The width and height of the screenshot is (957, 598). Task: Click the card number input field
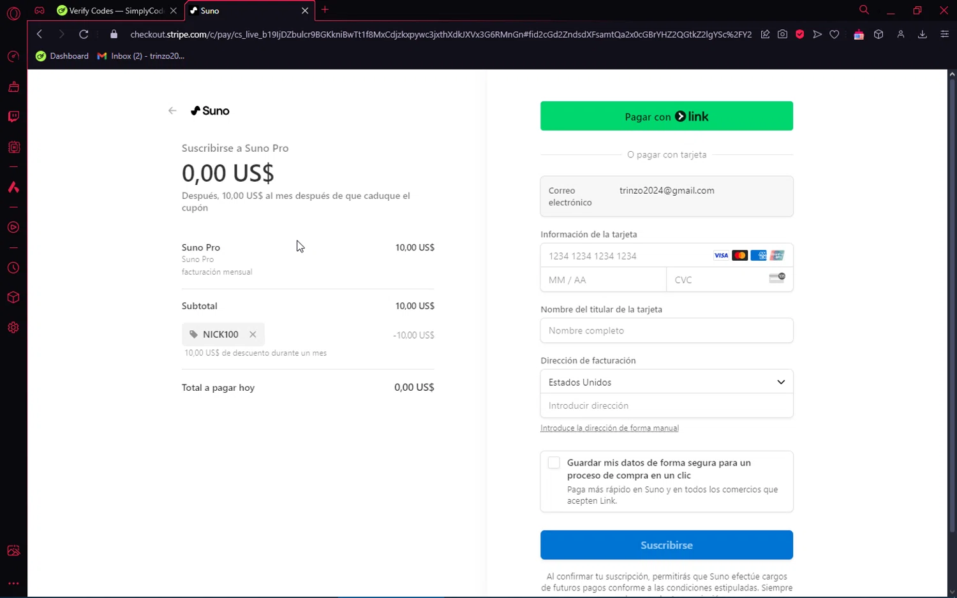coord(625,256)
